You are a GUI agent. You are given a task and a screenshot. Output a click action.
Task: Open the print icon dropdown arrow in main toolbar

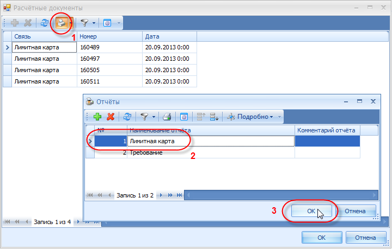click(x=71, y=23)
